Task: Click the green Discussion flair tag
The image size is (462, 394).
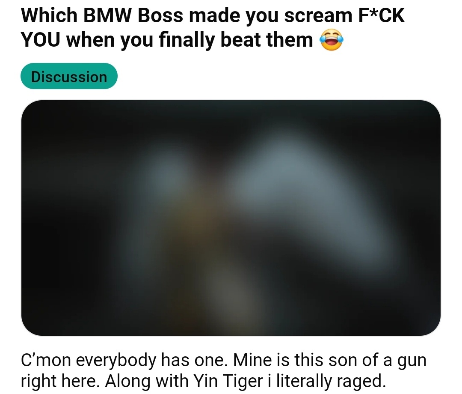Action: [69, 76]
